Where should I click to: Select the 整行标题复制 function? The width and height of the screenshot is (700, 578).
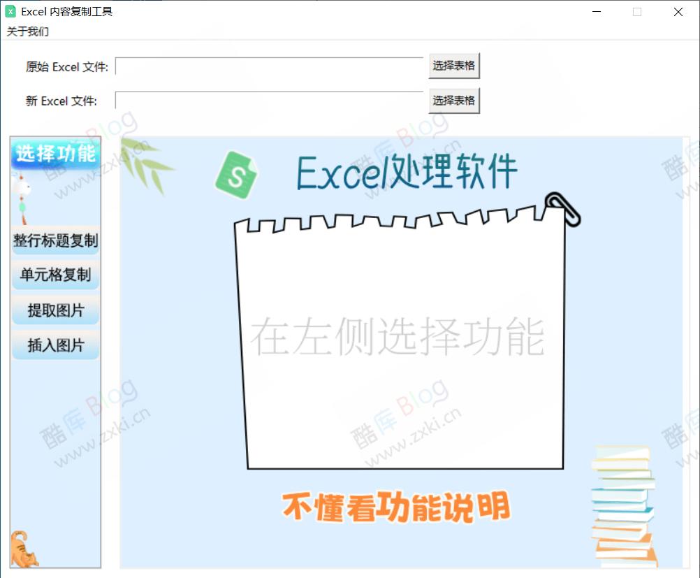pyautogui.click(x=54, y=240)
